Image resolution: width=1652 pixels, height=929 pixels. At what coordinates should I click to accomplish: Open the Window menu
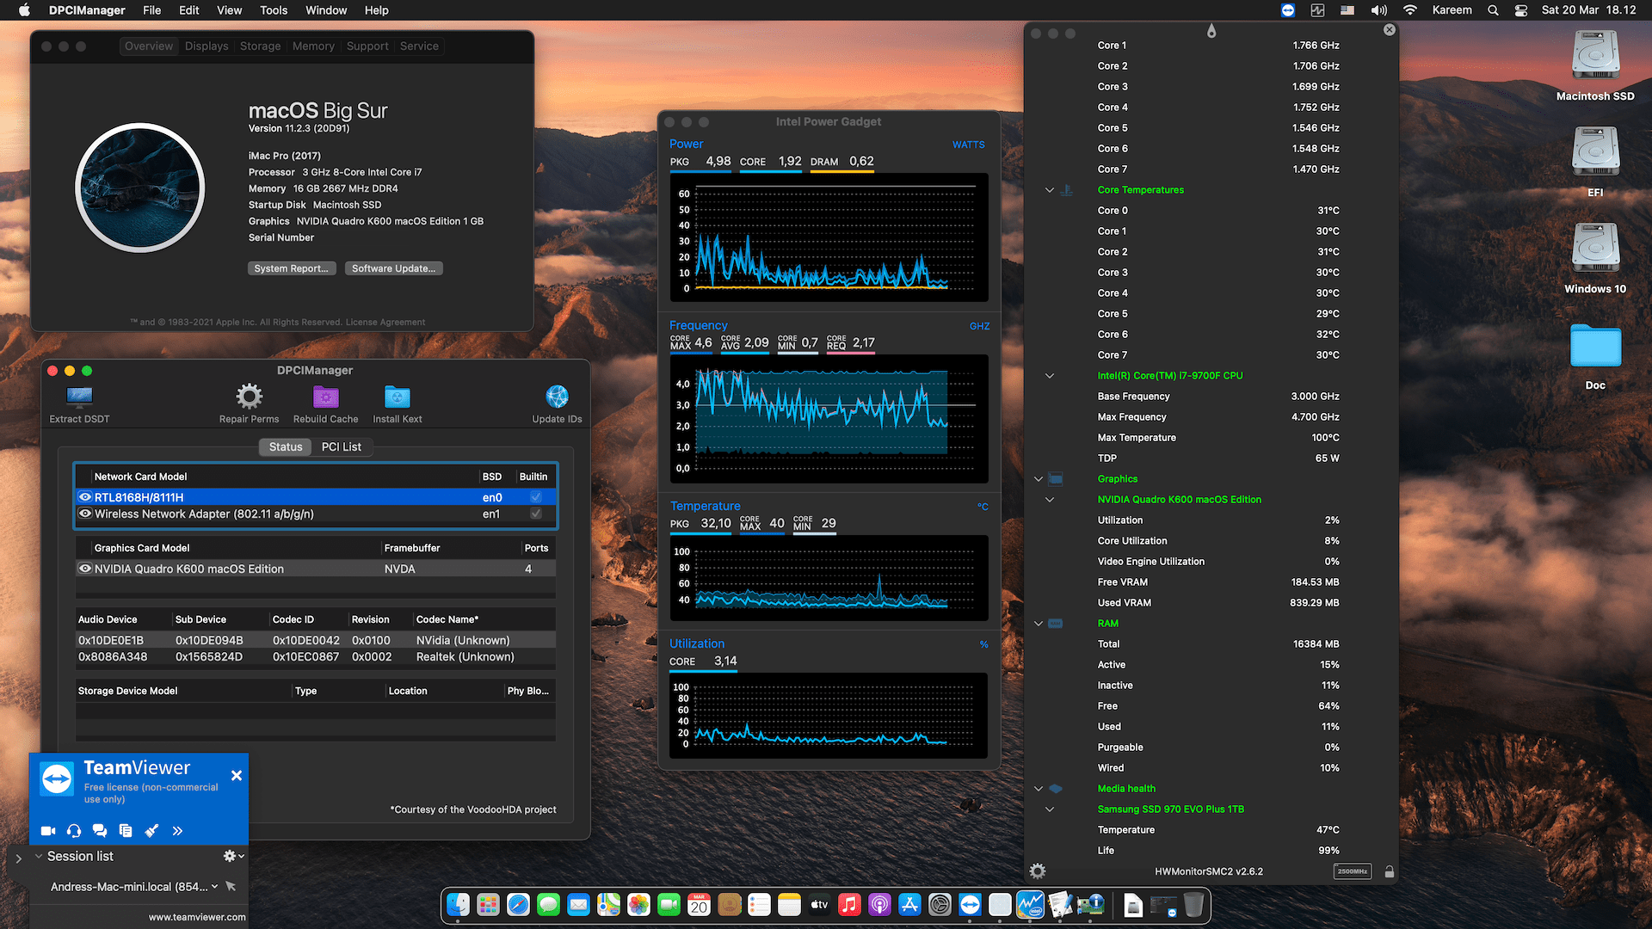tap(326, 10)
